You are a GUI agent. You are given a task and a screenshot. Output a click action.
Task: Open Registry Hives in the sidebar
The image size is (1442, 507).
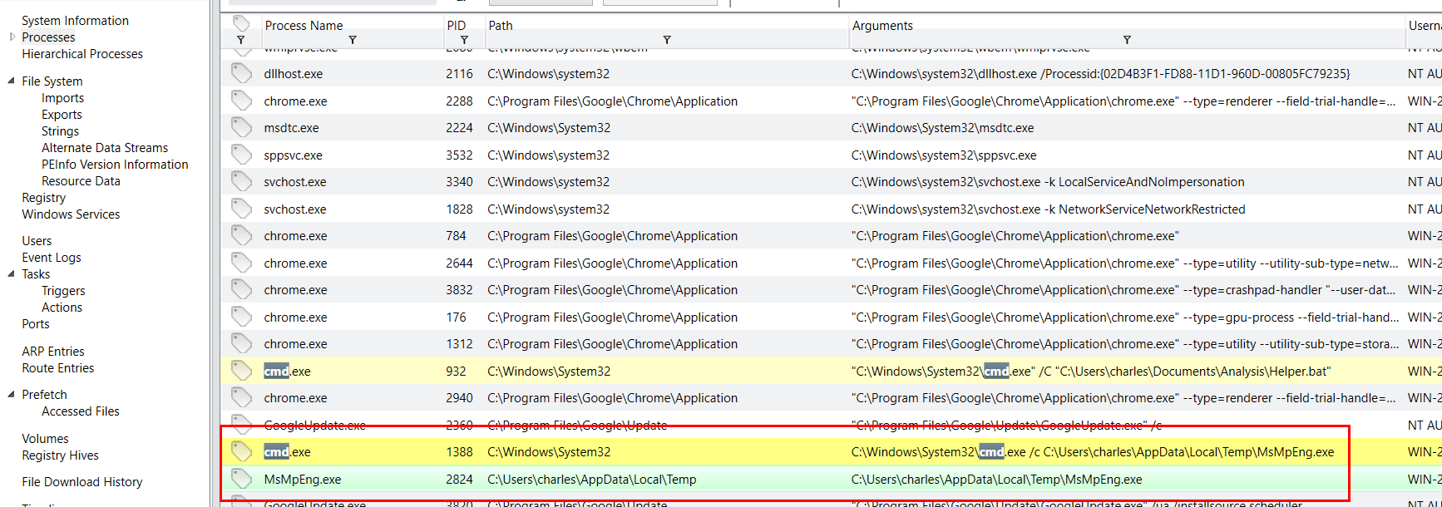60,455
